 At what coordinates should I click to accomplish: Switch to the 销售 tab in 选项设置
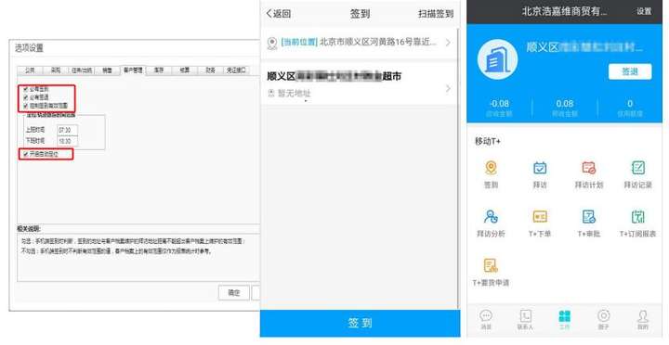[107, 70]
